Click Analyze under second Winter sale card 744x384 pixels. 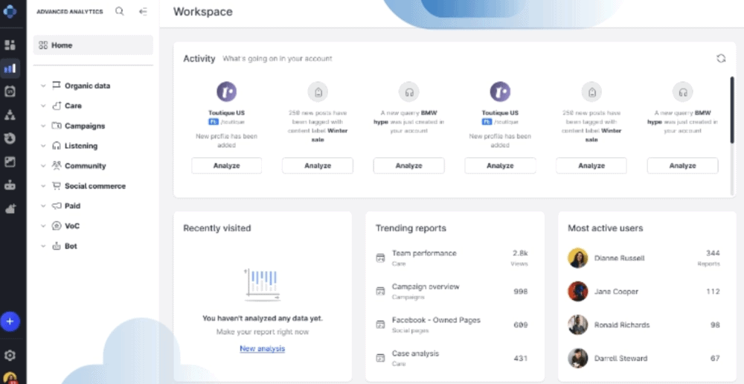[x=591, y=166]
